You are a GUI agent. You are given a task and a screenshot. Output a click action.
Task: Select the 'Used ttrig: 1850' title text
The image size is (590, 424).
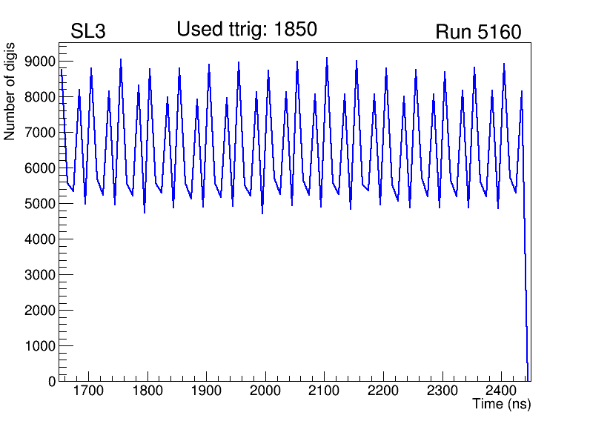247,30
